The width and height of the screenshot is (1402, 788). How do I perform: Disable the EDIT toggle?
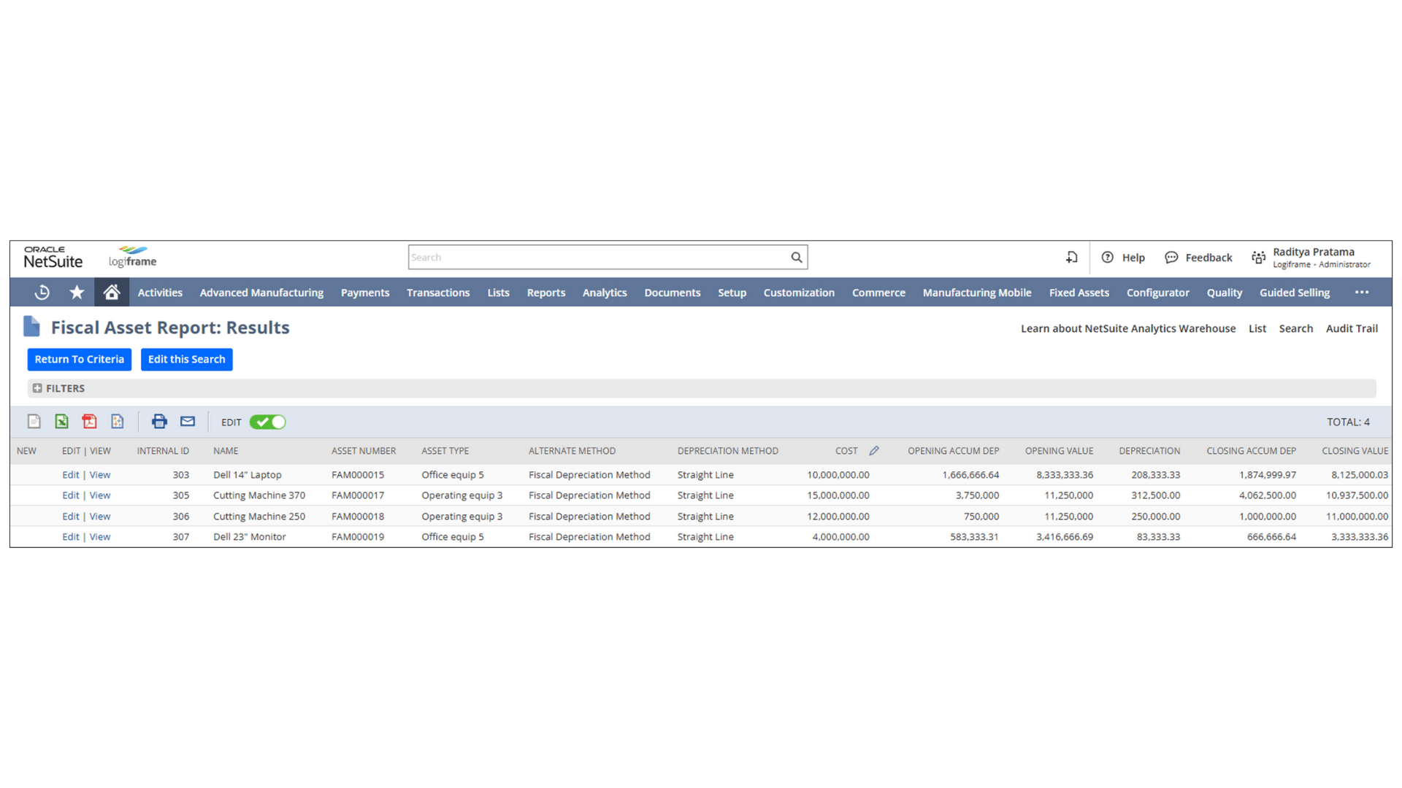(267, 422)
